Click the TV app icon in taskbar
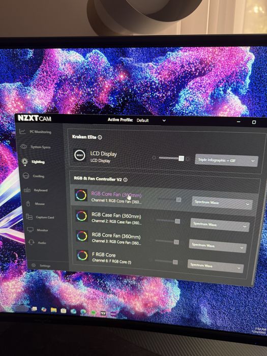267x356 pixels. click(x=103, y=313)
